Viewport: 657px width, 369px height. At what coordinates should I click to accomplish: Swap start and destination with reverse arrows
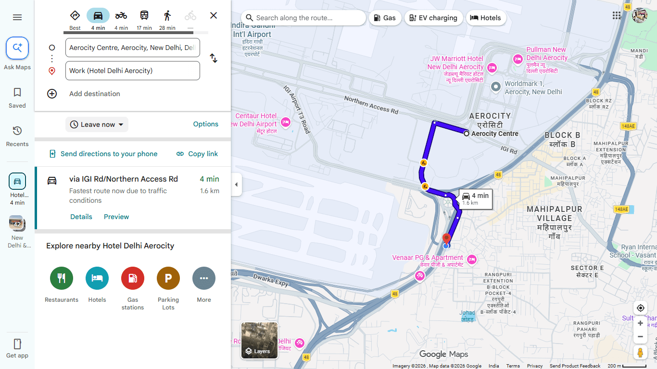tap(214, 58)
